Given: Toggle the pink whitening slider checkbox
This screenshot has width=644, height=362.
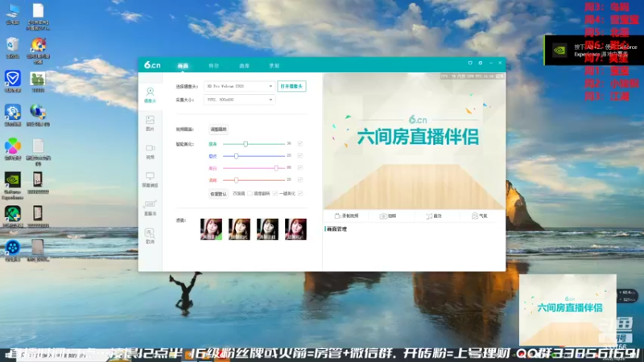Looking at the screenshot, I should point(300,167).
